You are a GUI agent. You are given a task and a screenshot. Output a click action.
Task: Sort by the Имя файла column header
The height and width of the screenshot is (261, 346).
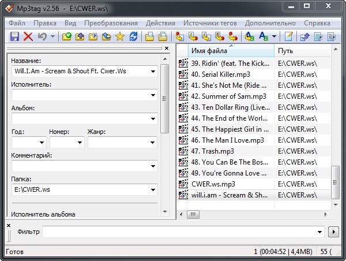(x=231, y=51)
